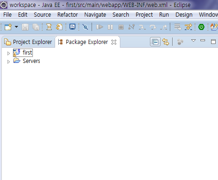Open the Edit menu
The width and height of the screenshot is (218, 180).
tap(23, 15)
